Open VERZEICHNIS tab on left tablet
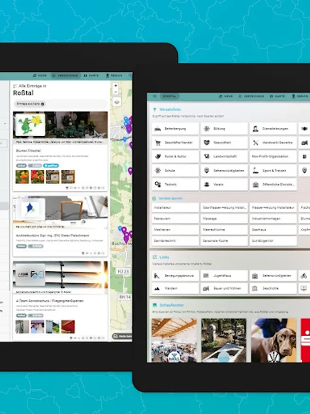This screenshot has height=414, width=310. pos(65,75)
